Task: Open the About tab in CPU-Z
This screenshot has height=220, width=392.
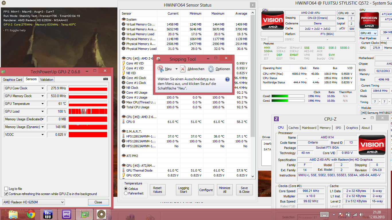Action: pos(366,128)
